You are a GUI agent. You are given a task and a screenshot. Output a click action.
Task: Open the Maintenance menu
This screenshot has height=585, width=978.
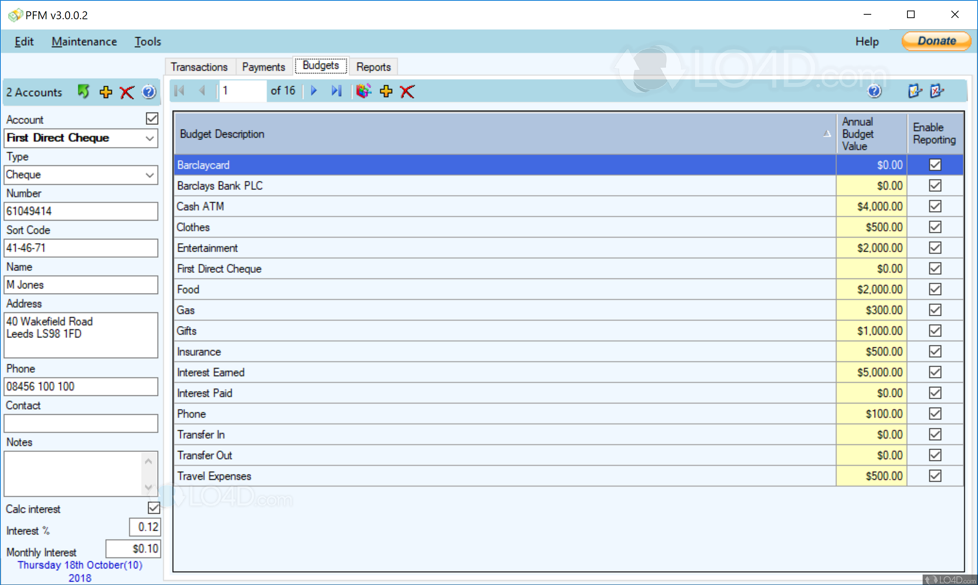click(x=84, y=41)
